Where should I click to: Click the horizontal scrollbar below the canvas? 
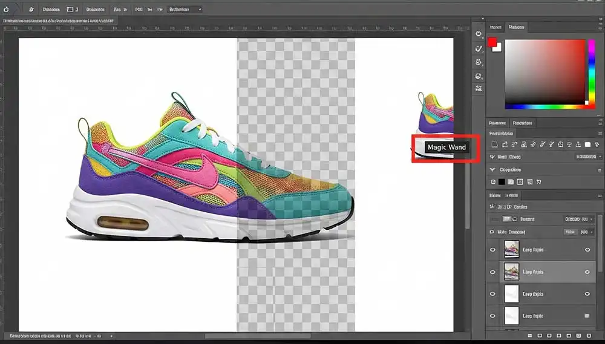(258, 336)
